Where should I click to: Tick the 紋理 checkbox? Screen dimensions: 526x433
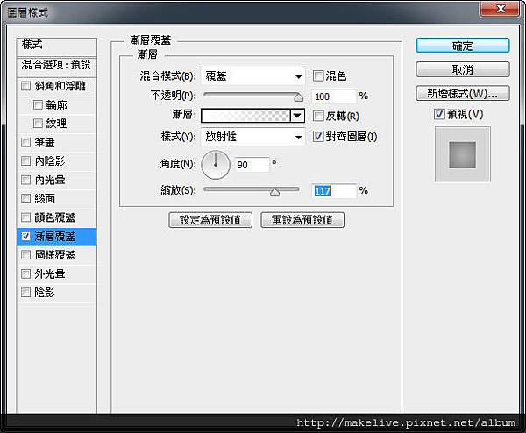click(38, 124)
